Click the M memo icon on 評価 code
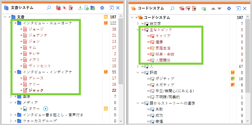This screenshot has height=125, width=252. click(233, 73)
